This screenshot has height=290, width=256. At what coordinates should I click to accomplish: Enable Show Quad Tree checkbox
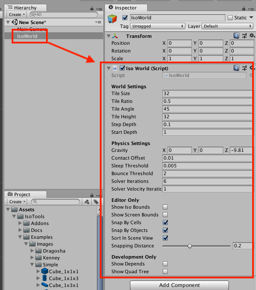pyautogui.click(x=165, y=271)
